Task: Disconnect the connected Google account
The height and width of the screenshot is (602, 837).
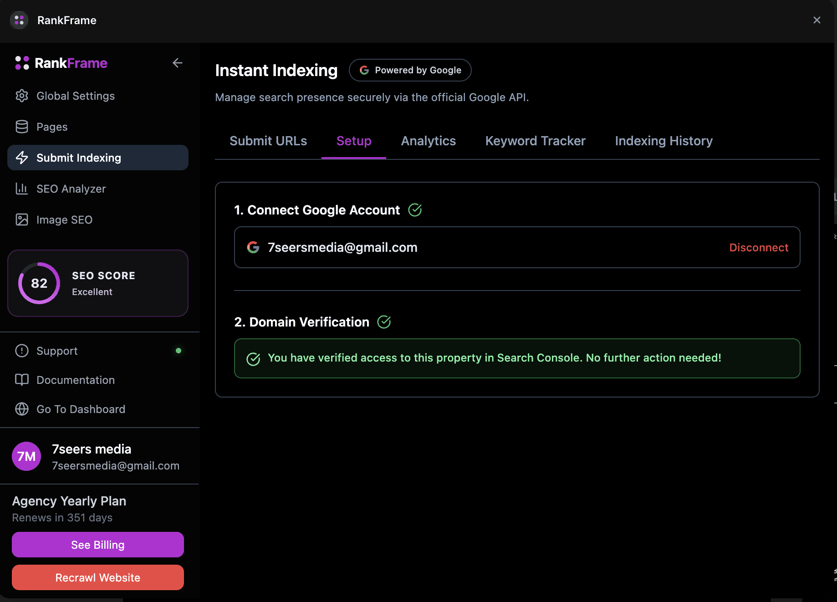Action: pyautogui.click(x=759, y=247)
